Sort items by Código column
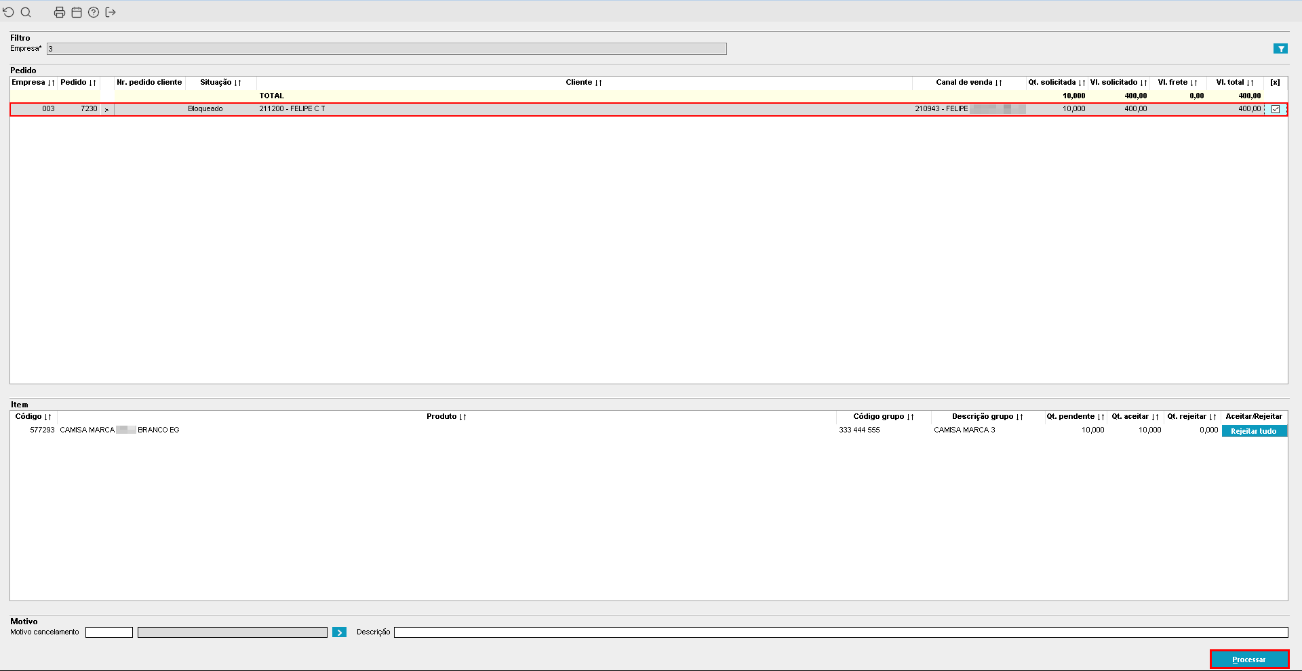 tap(33, 417)
